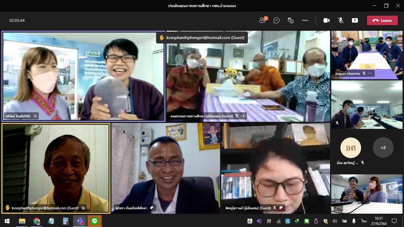Toggle system volume icon in tray
The height and width of the screenshot is (227, 404).
coord(335,221)
